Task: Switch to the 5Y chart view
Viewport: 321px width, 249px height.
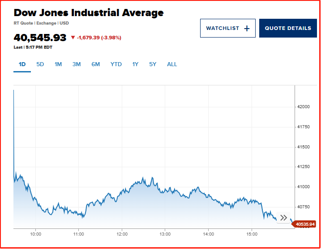Action: (153, 64)
